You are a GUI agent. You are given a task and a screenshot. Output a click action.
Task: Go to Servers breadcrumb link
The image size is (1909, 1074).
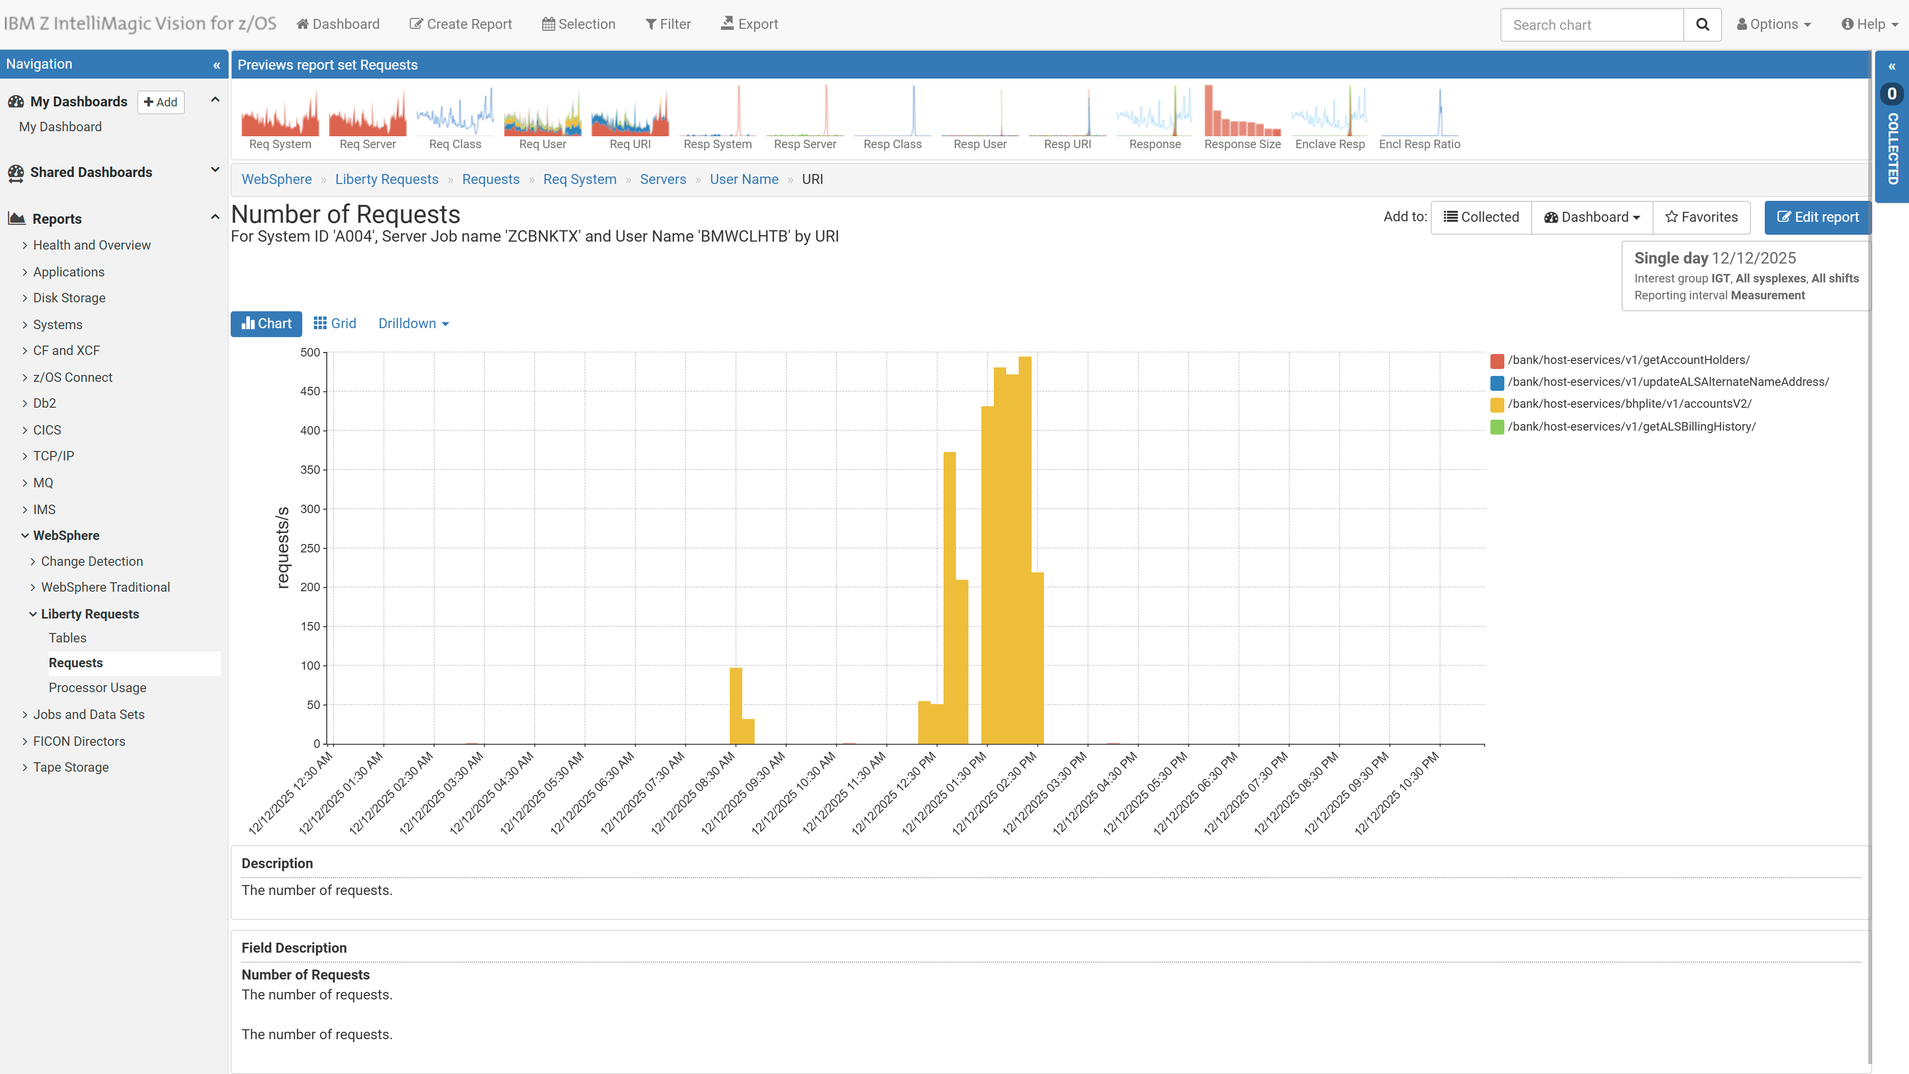point(663,179)
